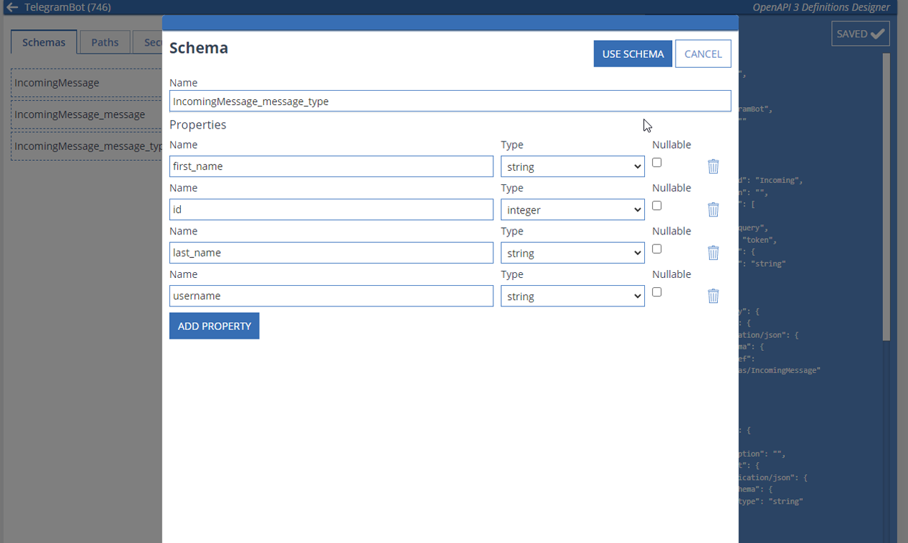The image size is (908, 543).
Task: Open the integer Type dropdown for id
Action: click(573, 210)
